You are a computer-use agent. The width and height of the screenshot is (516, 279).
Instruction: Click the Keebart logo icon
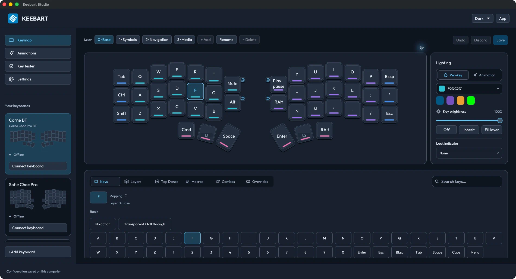click(x=13, y=18)
